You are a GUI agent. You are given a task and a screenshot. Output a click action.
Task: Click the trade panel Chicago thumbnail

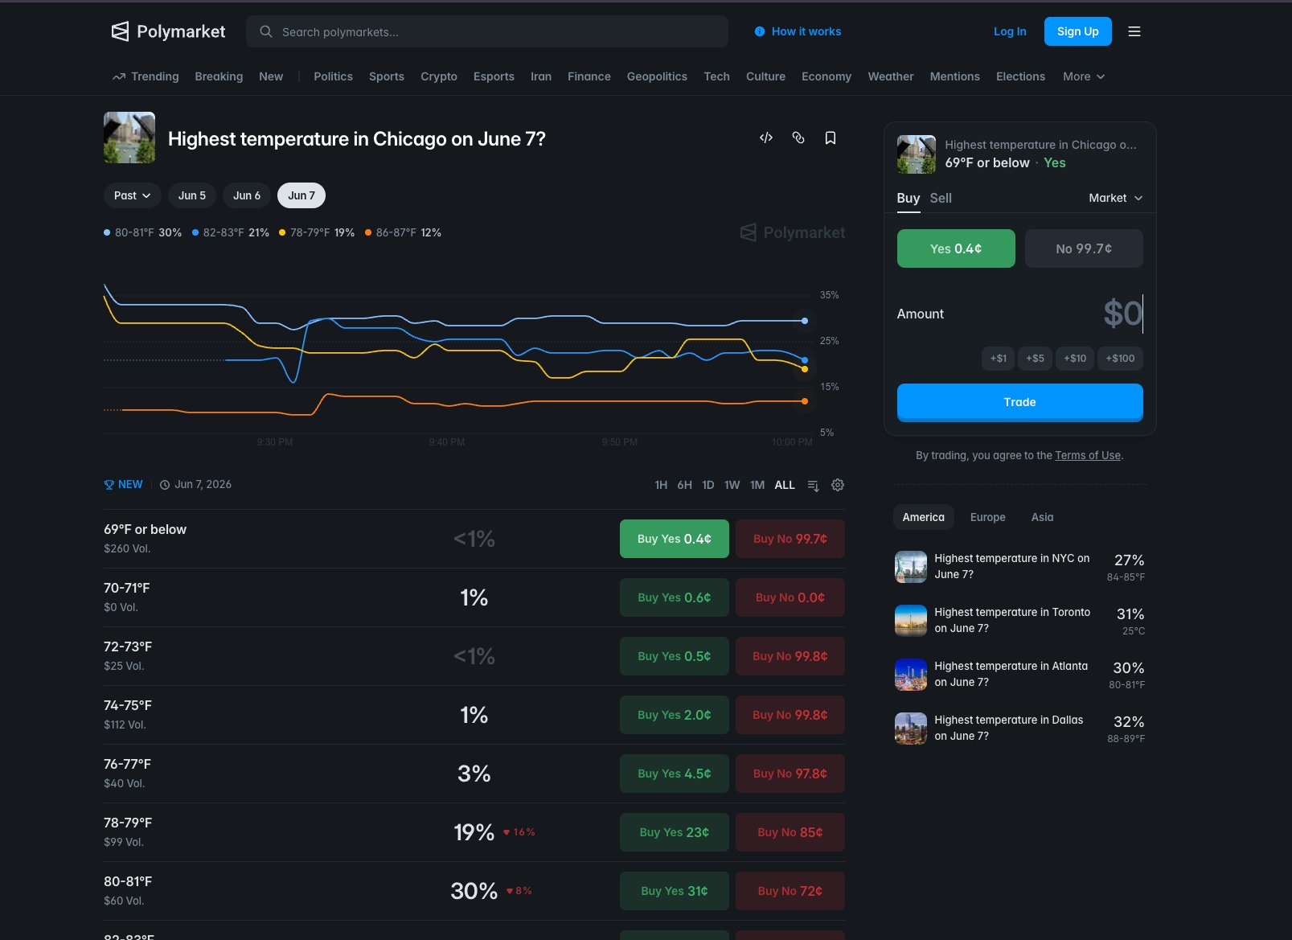tap(917, 154)
